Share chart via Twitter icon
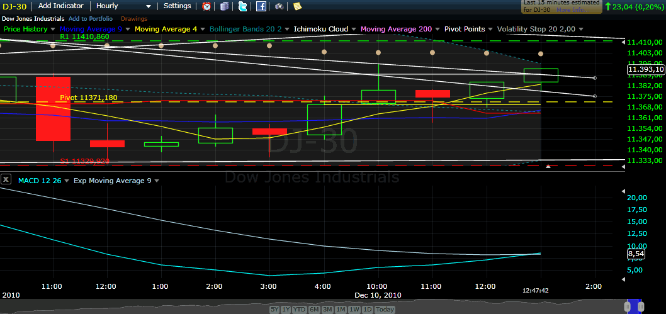Image resolution: width=666 pixels, height=314 pixels. [x=242, y=6]
